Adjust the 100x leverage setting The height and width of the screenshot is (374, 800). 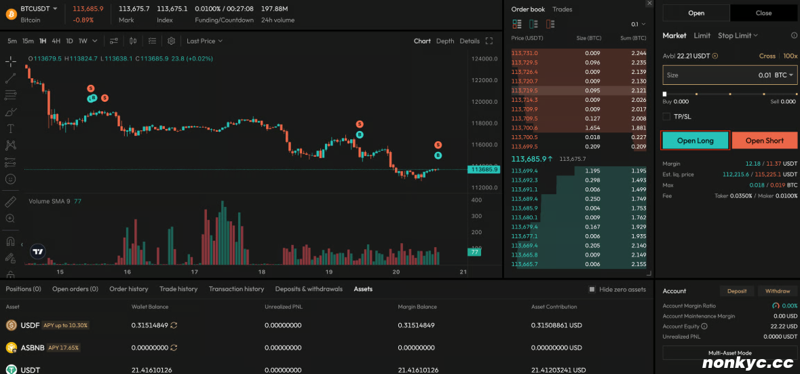[791, 56]
